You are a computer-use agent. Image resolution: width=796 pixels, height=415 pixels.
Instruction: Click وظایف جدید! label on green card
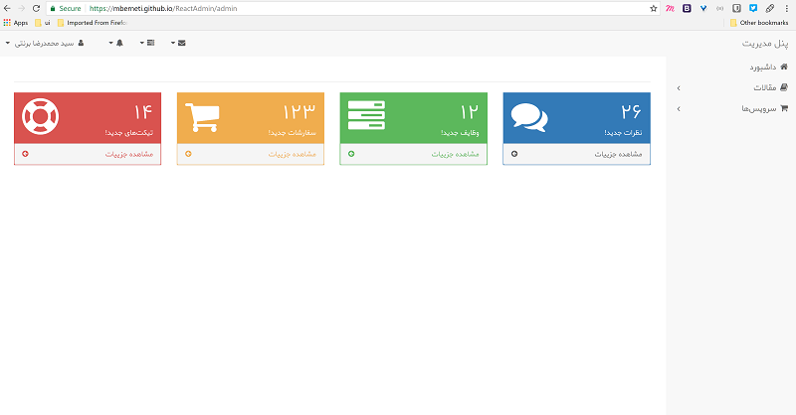pyautogui.click(x=460, y=133)
